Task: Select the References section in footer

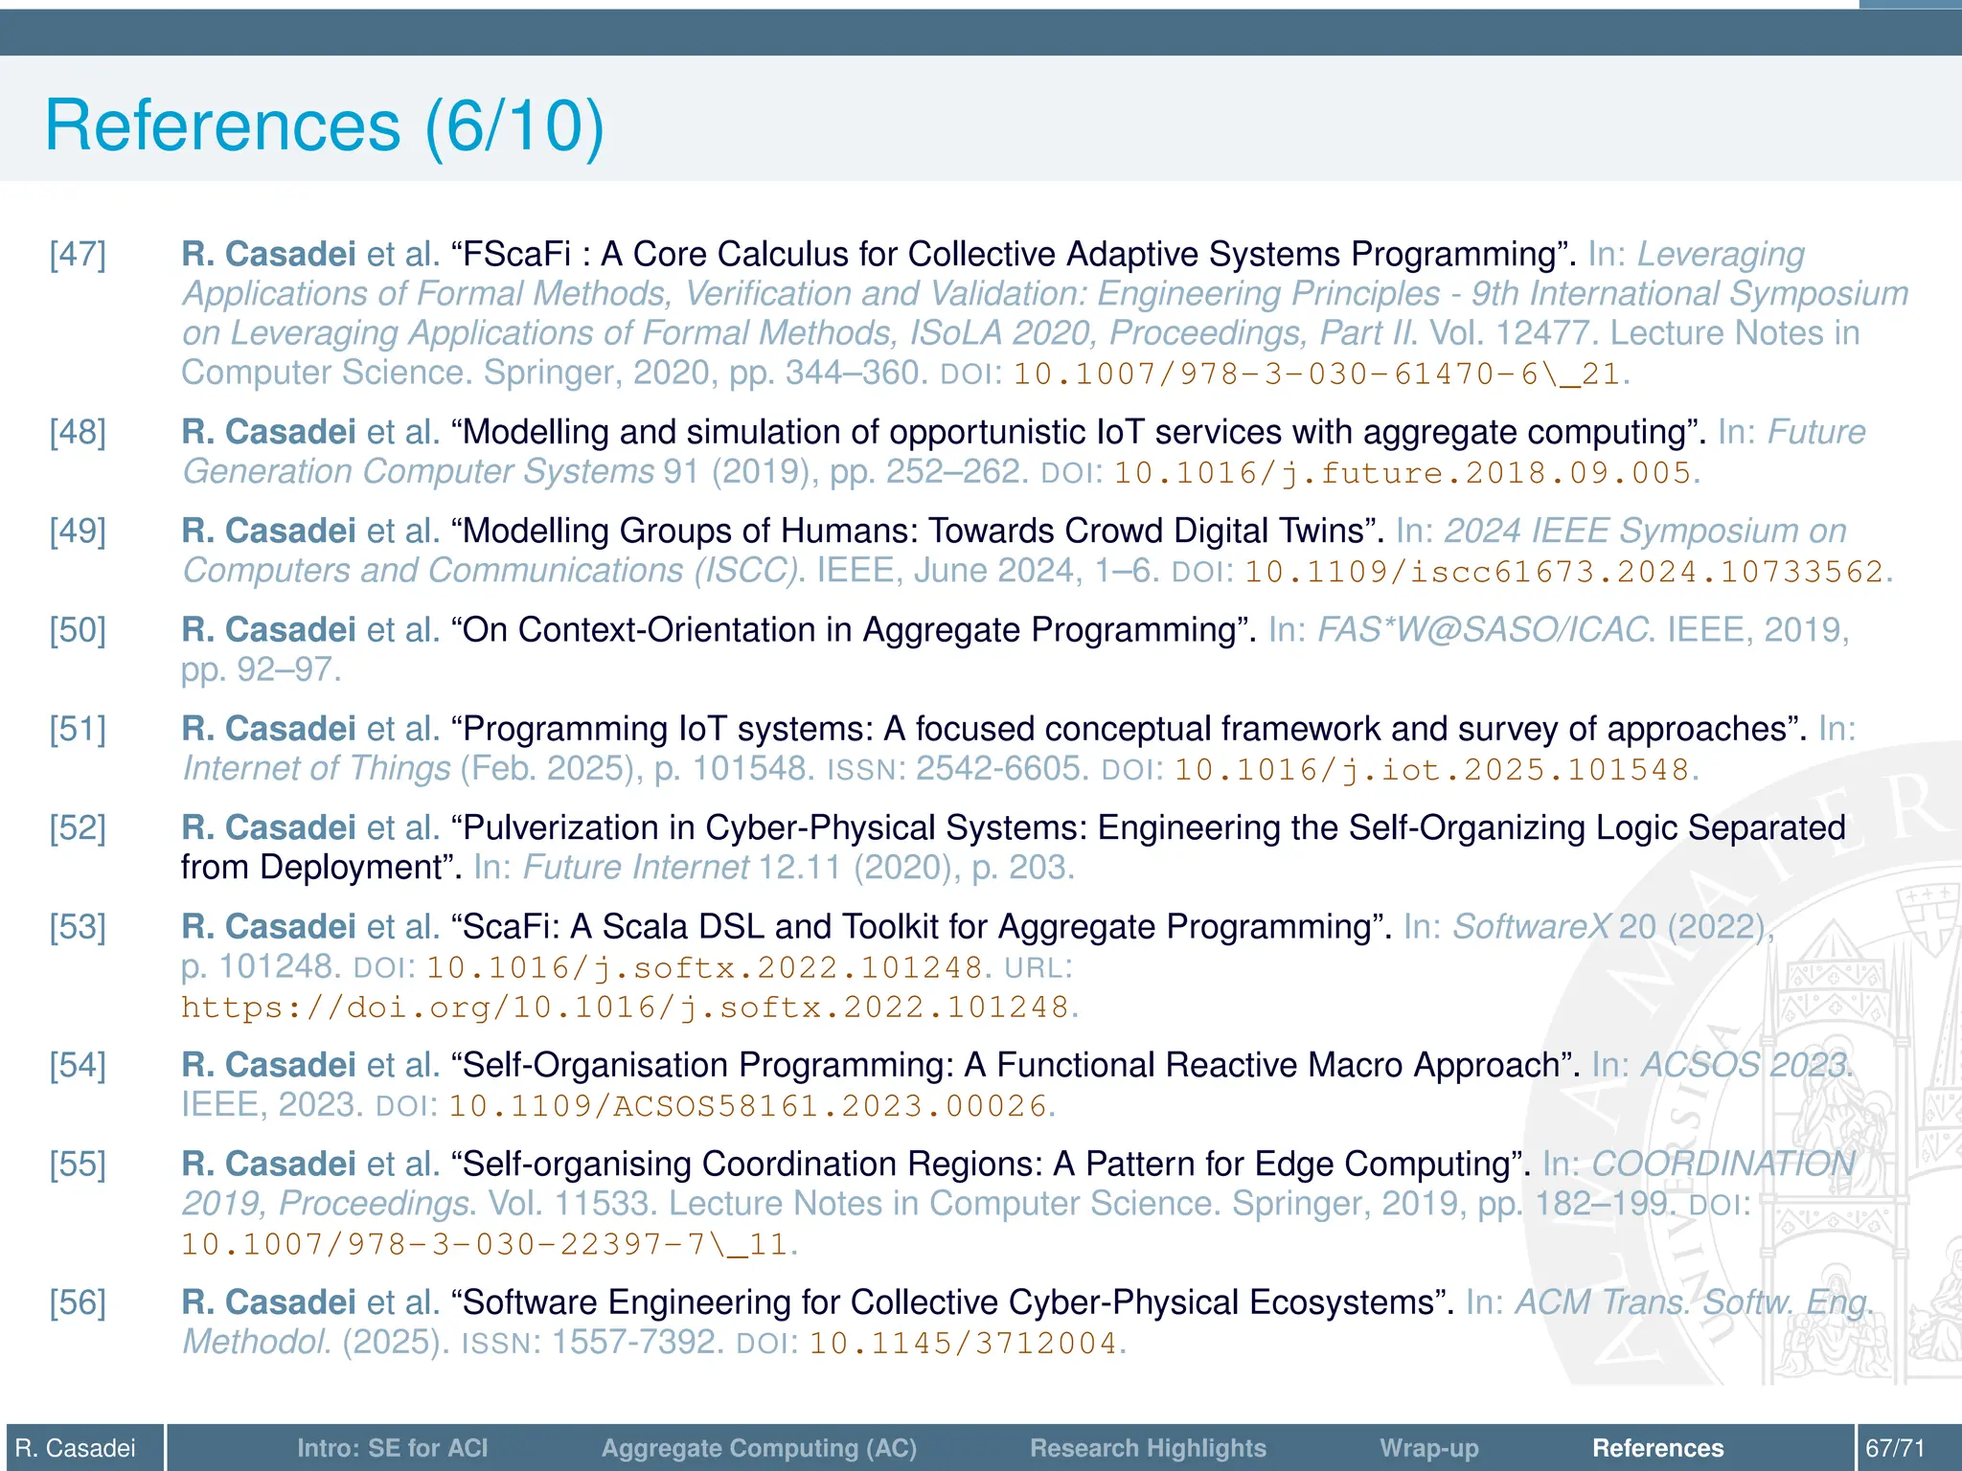Action: click(1657, 1448)
